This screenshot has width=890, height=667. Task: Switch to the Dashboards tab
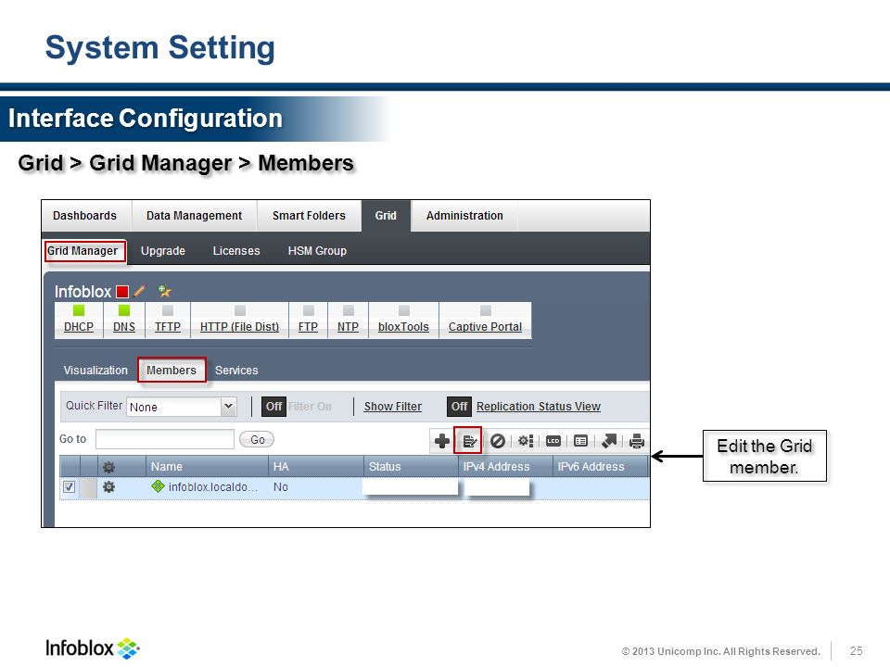coord(84,216)
